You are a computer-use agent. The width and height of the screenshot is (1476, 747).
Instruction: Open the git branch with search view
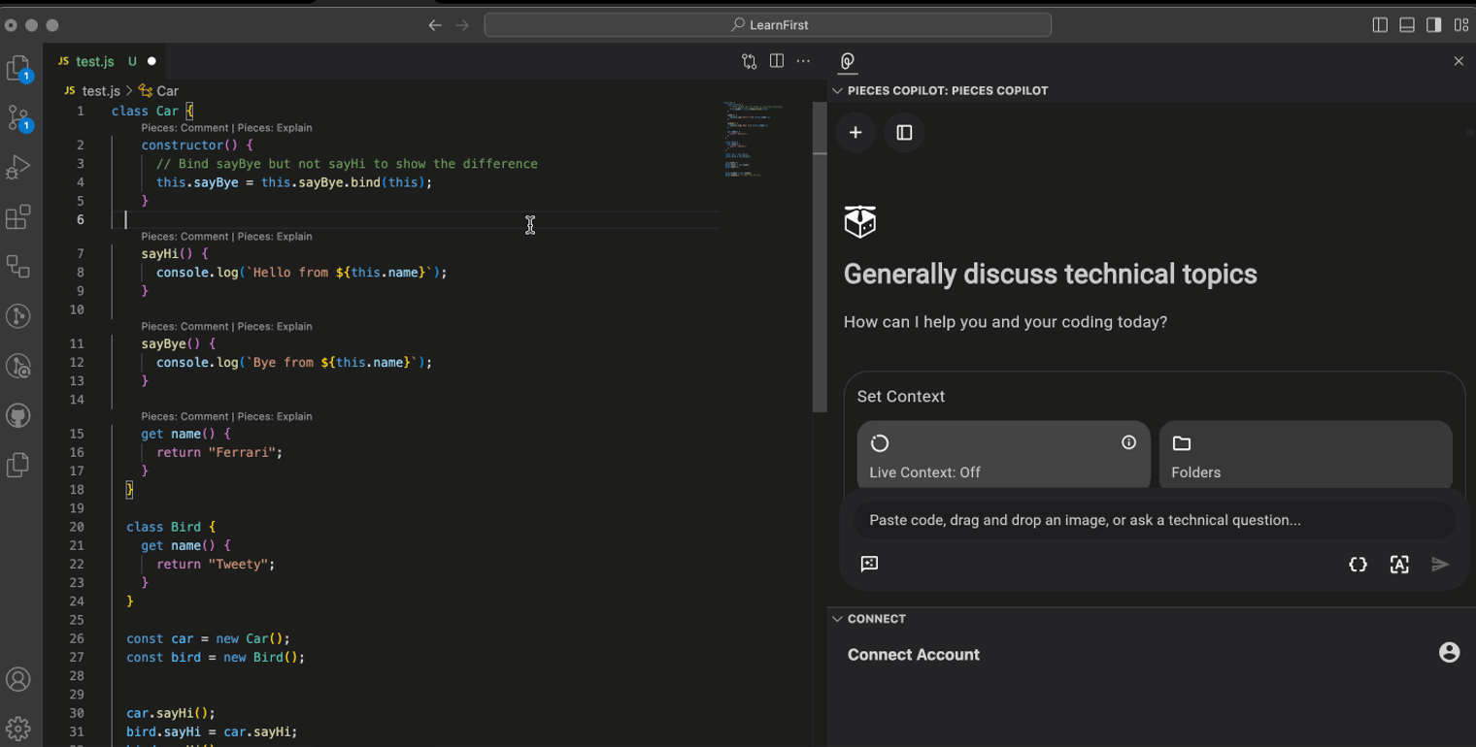click(x=18, y=366)
